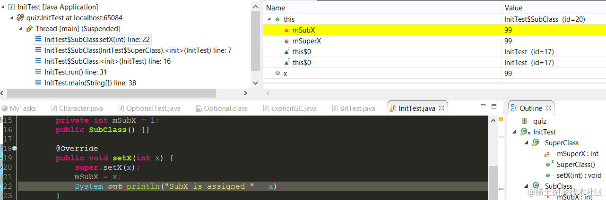
Task: Collapse the quiz.InitTest at localhost node
Action: tap(12, 18)
